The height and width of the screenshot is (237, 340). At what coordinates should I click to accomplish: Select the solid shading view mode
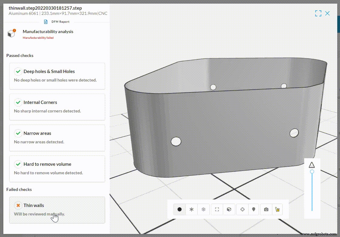coord(179,209)
